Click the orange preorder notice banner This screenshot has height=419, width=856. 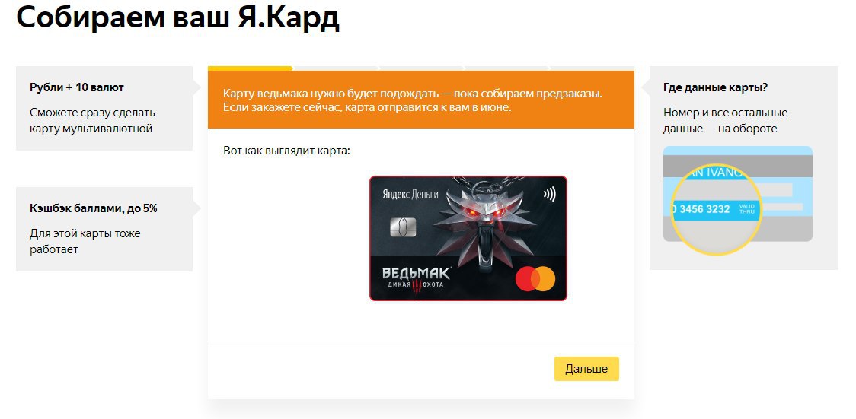421,100
